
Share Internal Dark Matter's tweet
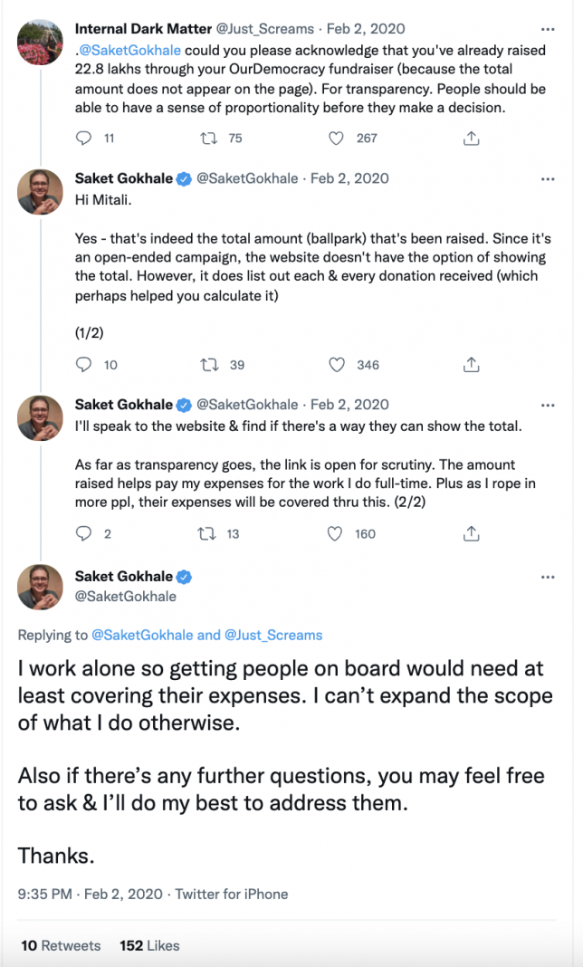pyautogui.click(x=471, y=139)
